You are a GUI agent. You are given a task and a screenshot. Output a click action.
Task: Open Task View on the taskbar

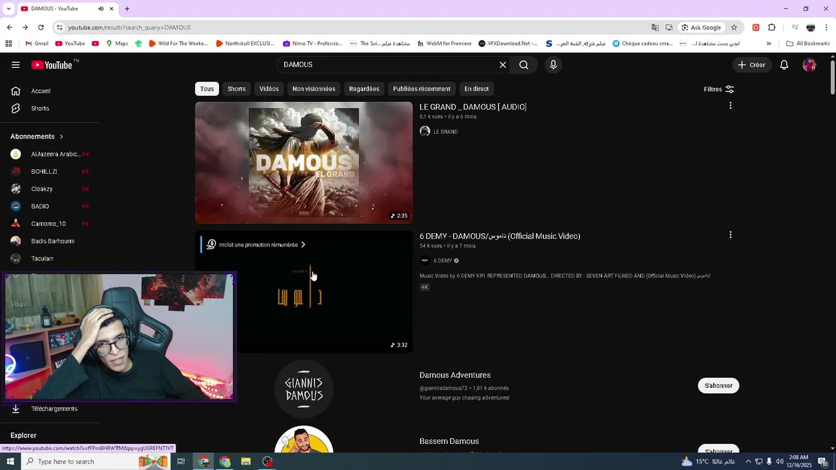(x=181, y=462)
